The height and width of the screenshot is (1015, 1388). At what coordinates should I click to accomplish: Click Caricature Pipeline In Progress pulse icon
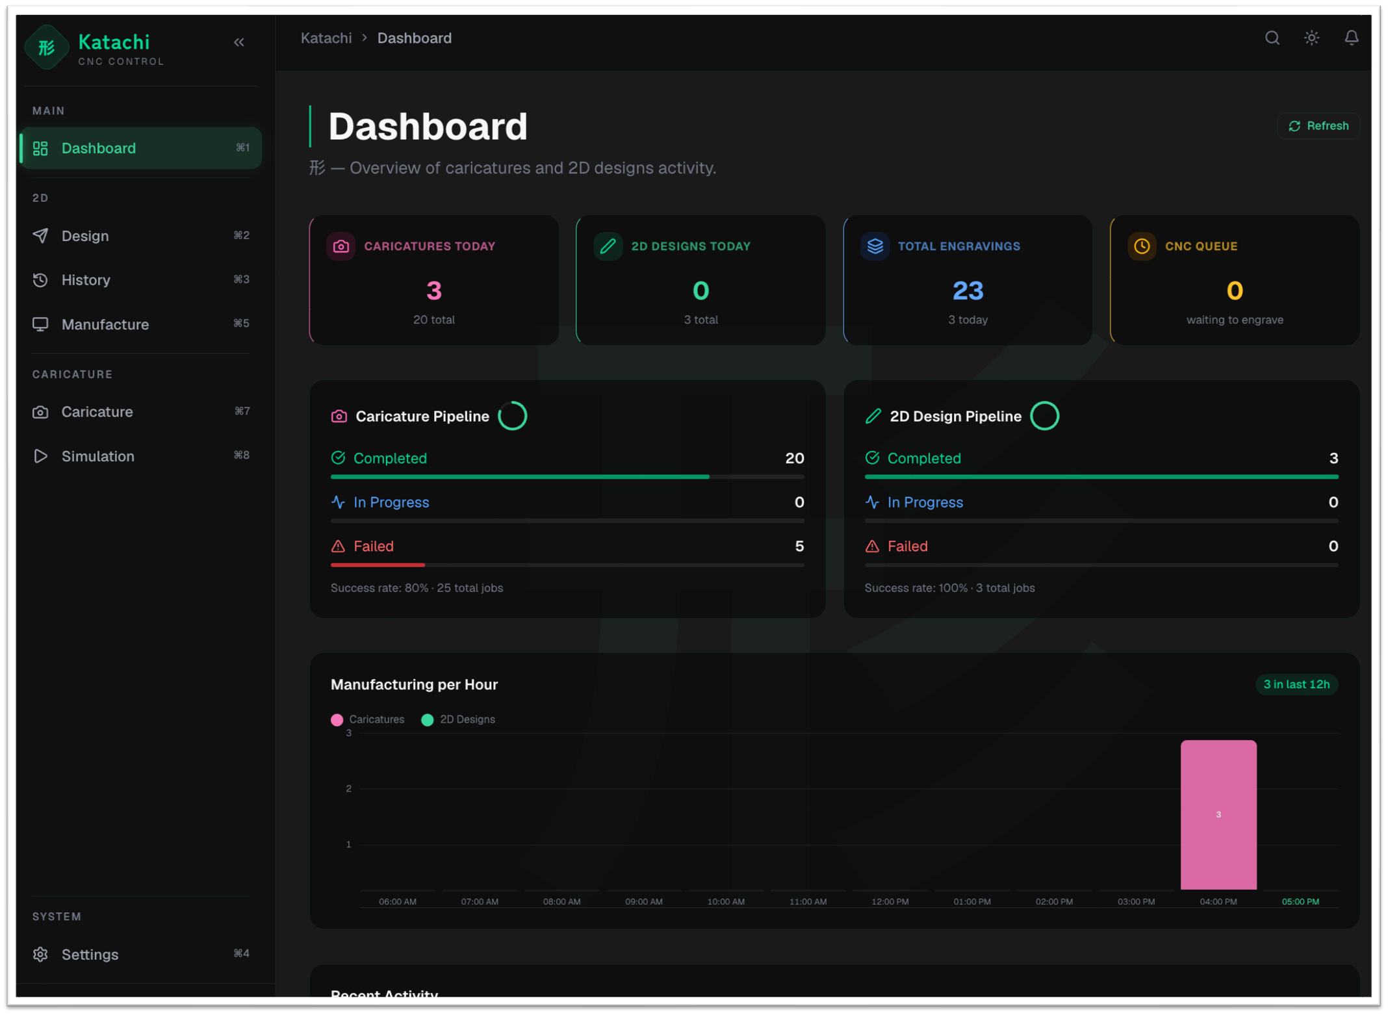coord(338,502)
